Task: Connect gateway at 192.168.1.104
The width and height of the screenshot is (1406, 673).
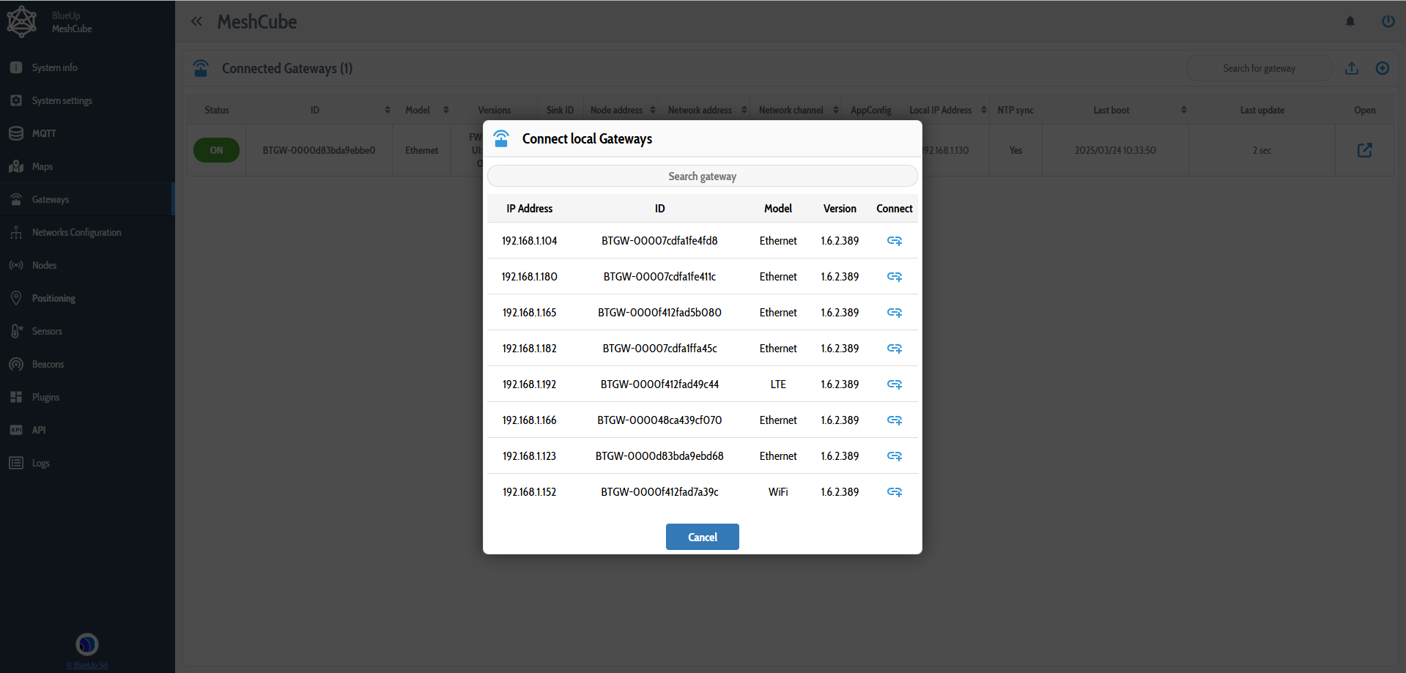Action: click(x=894, y=241)
